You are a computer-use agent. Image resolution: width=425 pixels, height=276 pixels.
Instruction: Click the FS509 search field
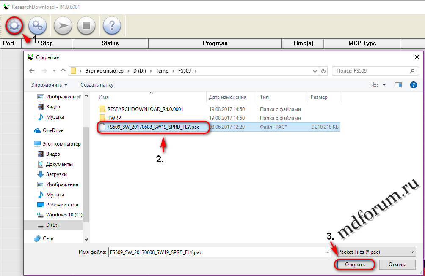[375, 71]
